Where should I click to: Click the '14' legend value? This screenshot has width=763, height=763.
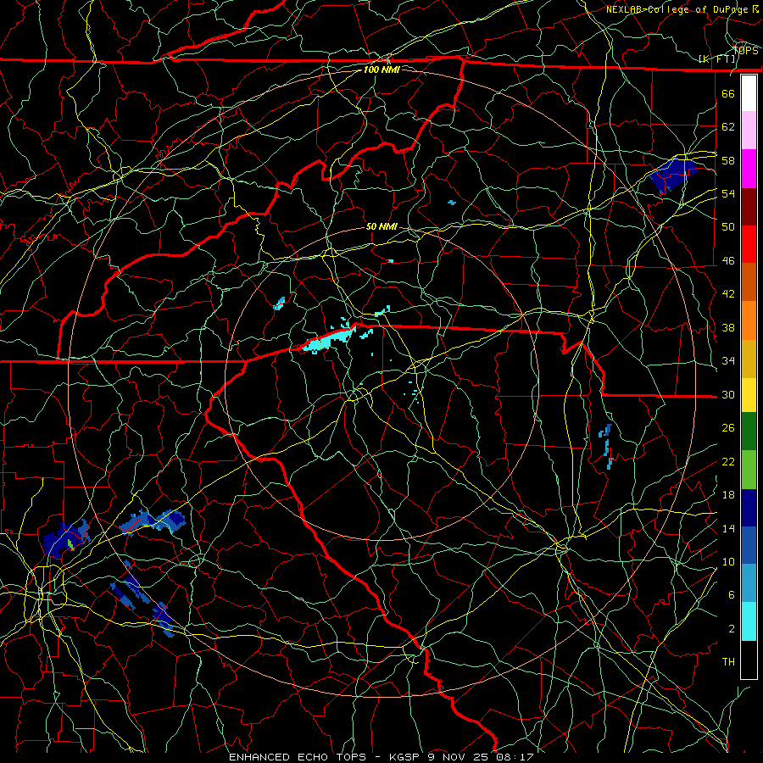[728, 528]
